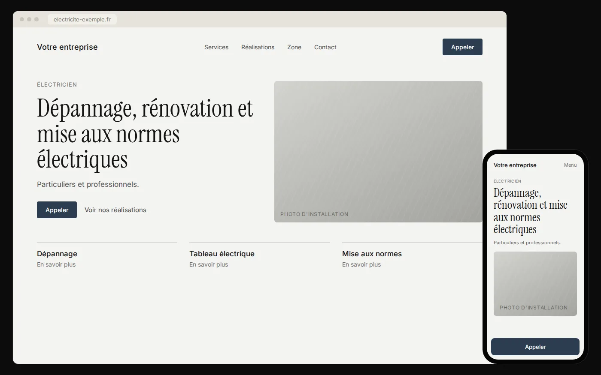
Task: Open 'En savoir plus' under Mise aux normes
Action: click(361, 264)
